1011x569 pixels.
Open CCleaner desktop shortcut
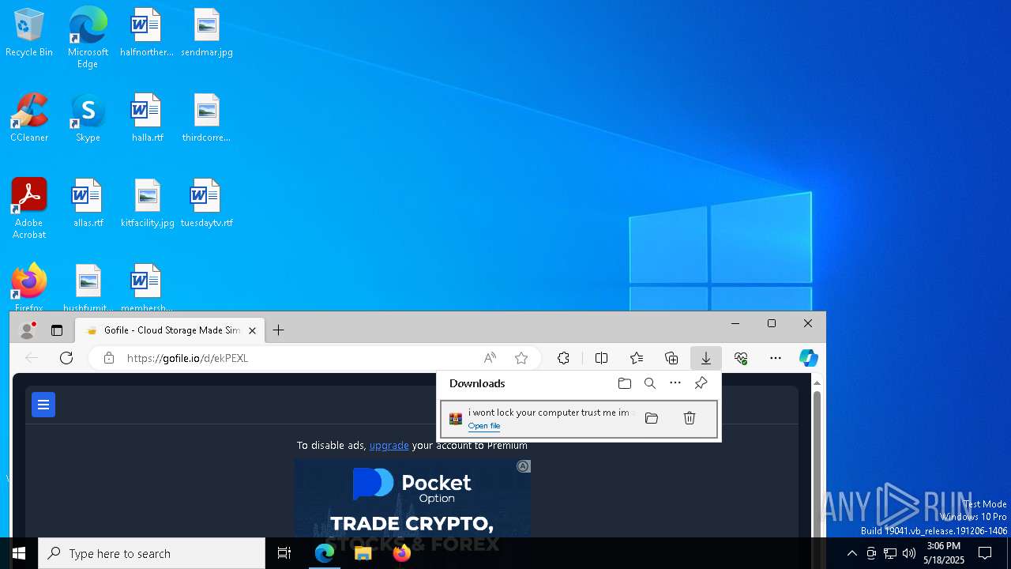29,119
